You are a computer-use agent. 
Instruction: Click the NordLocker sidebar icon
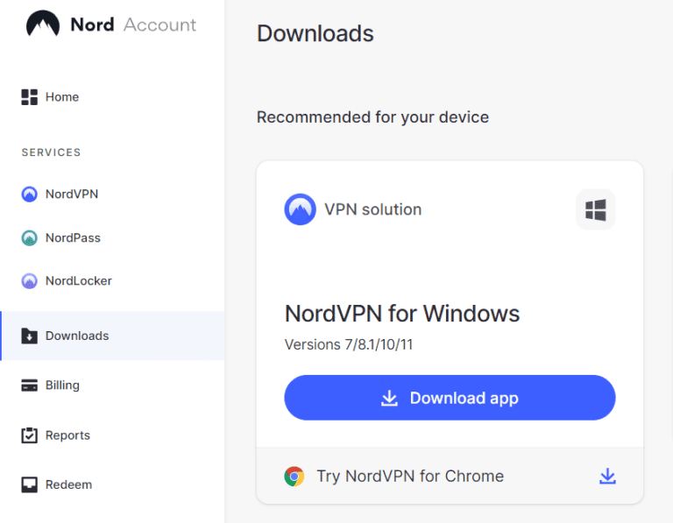30,281
